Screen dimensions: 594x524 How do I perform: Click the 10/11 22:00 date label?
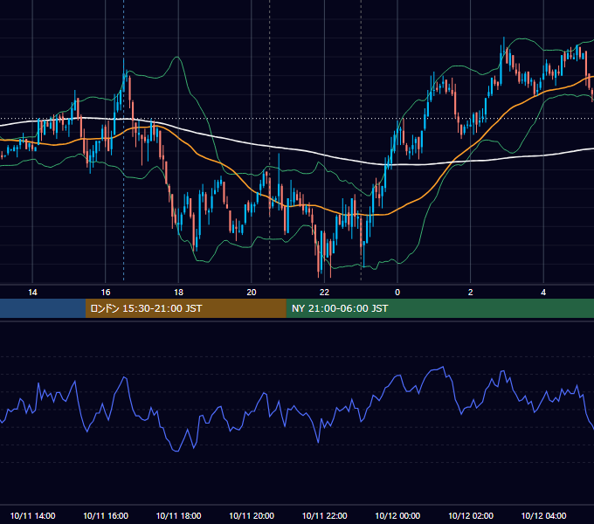point(324,515)
